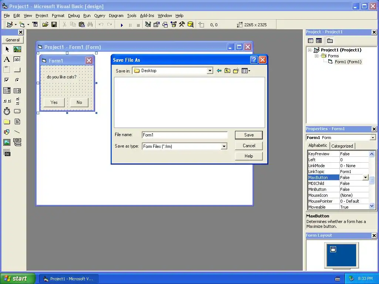Select the TextBox tool in toolbox
This screenshot has height=284, width=379.
(17, 60)
